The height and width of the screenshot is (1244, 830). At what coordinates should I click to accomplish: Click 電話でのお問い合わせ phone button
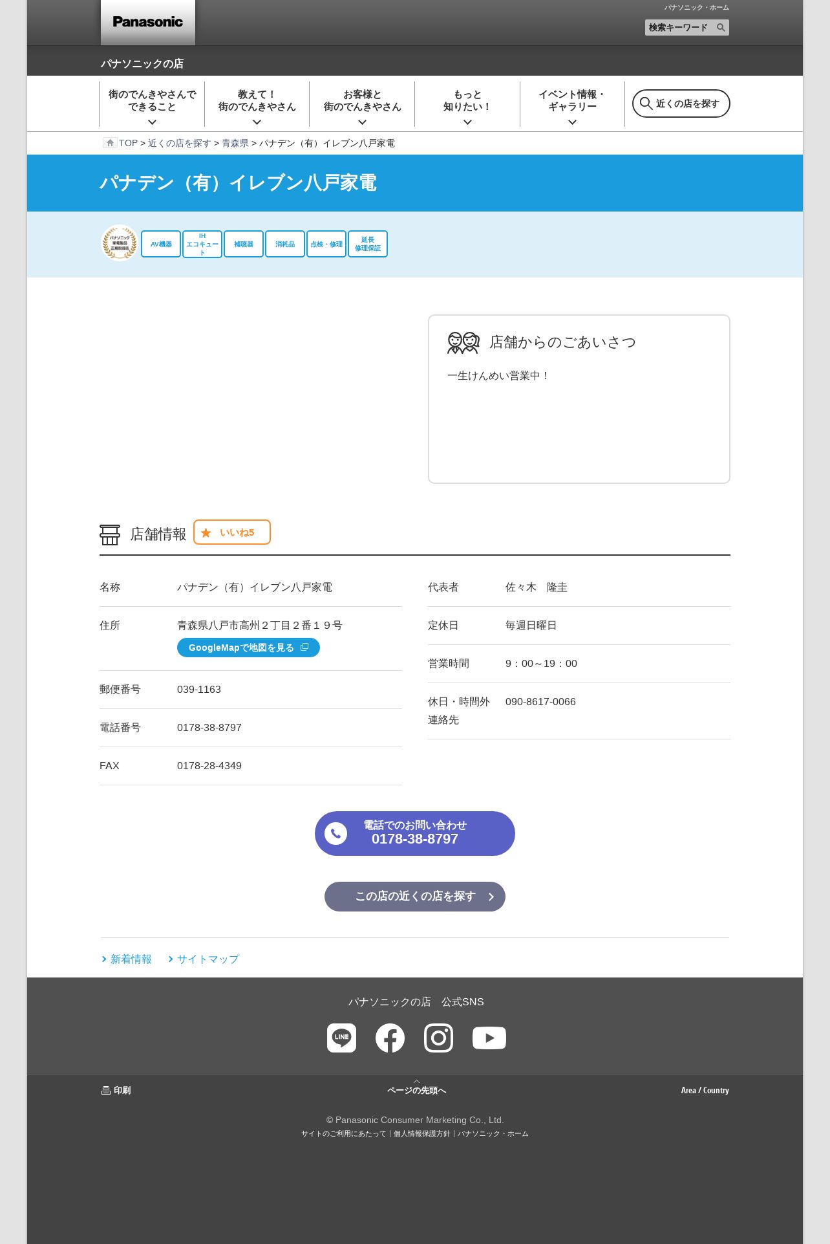click(x=415, y=833)
